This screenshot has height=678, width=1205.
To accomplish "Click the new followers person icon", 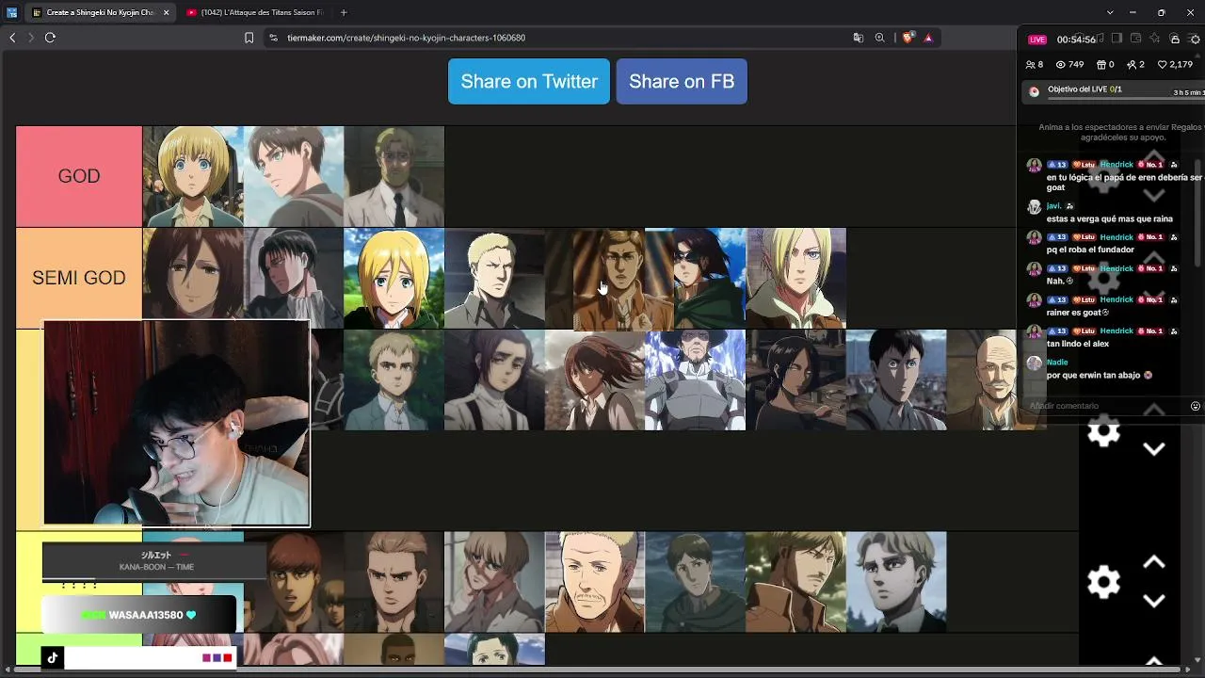I will coord(1132,65).
